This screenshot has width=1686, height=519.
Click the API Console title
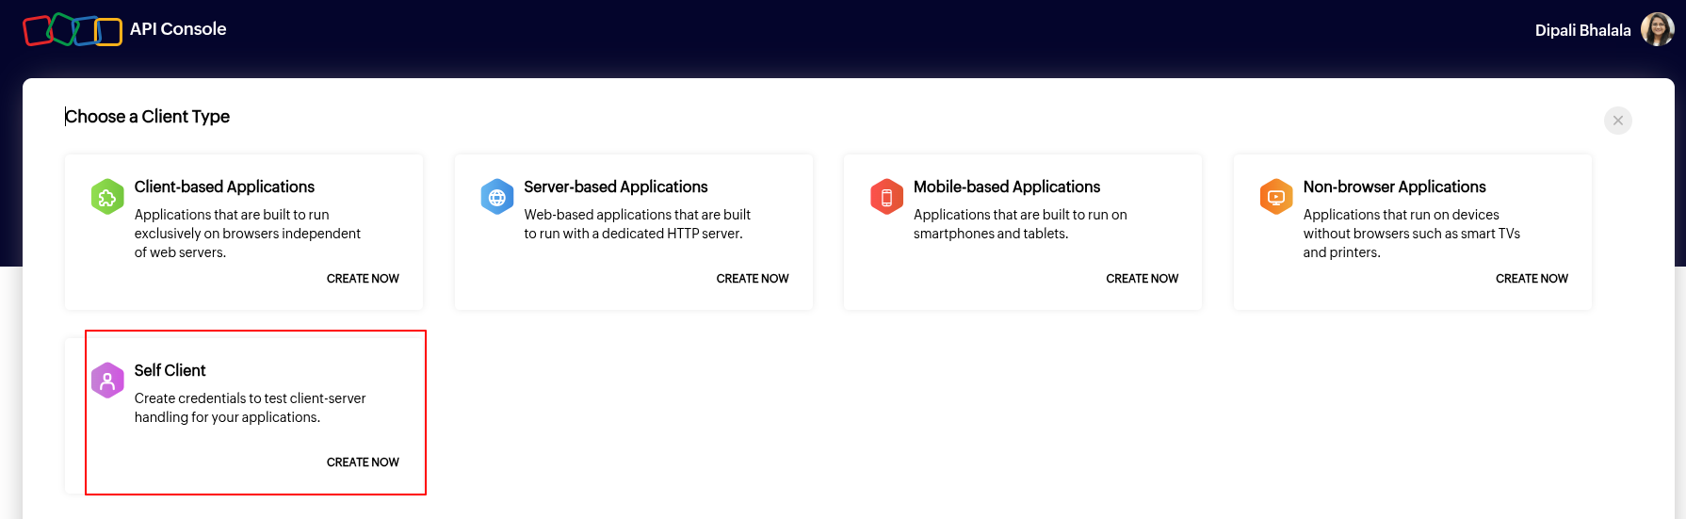178,29
